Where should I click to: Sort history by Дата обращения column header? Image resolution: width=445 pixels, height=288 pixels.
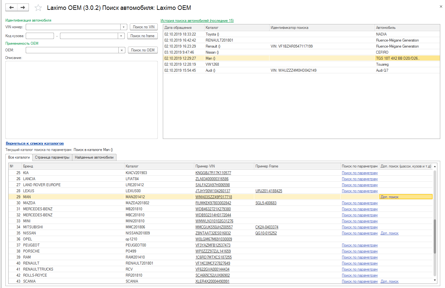183,28
